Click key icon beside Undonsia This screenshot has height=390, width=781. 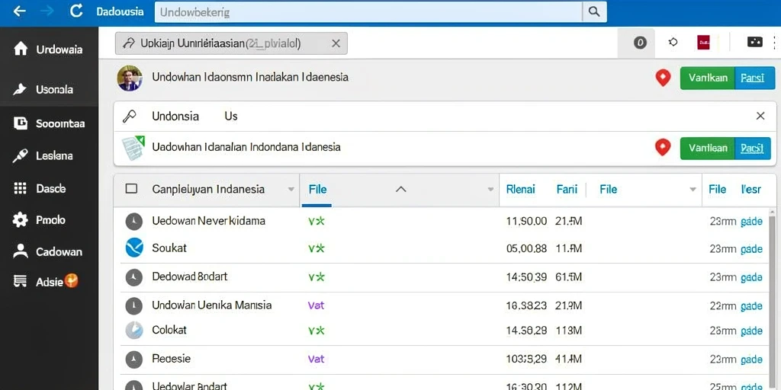coord(129,117)
